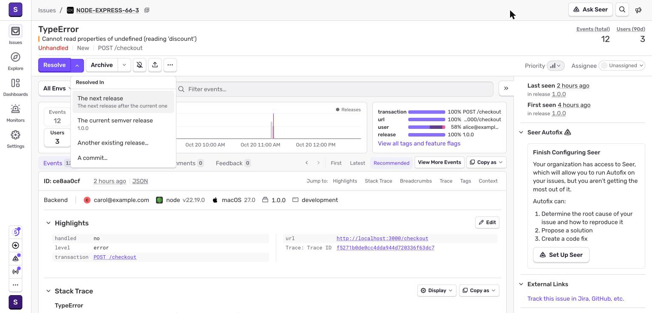
Task: Focus the Filter events search field
Action: [335, 89]
